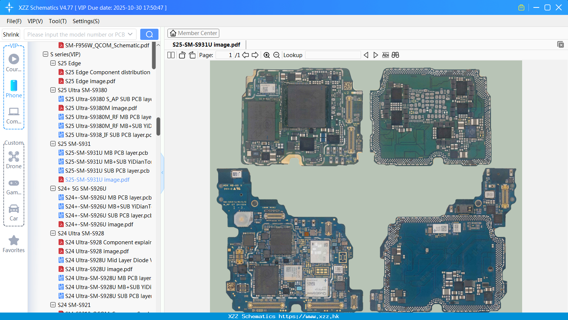Zoom in on the PDF
Screen dimensions: 568x320
(x=267, y=55)
